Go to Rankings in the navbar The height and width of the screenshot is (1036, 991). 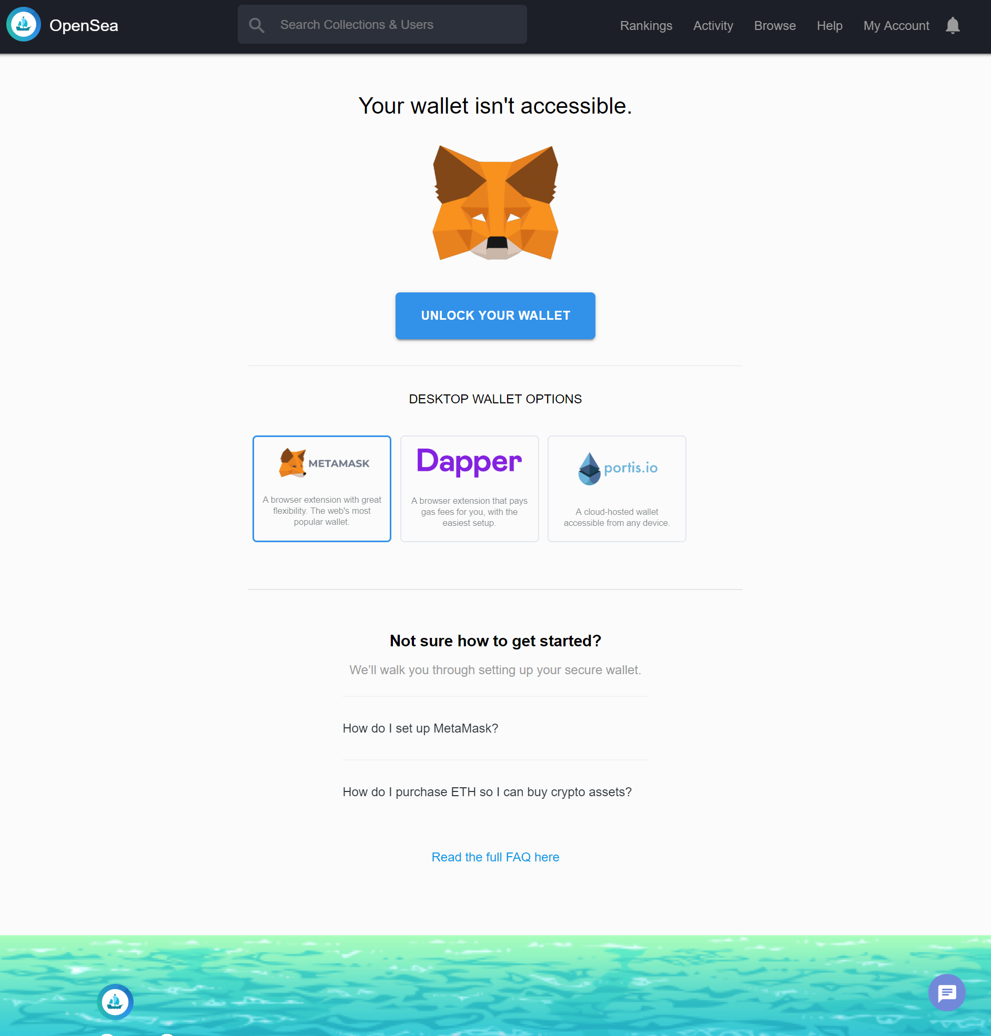pos(645,25)
